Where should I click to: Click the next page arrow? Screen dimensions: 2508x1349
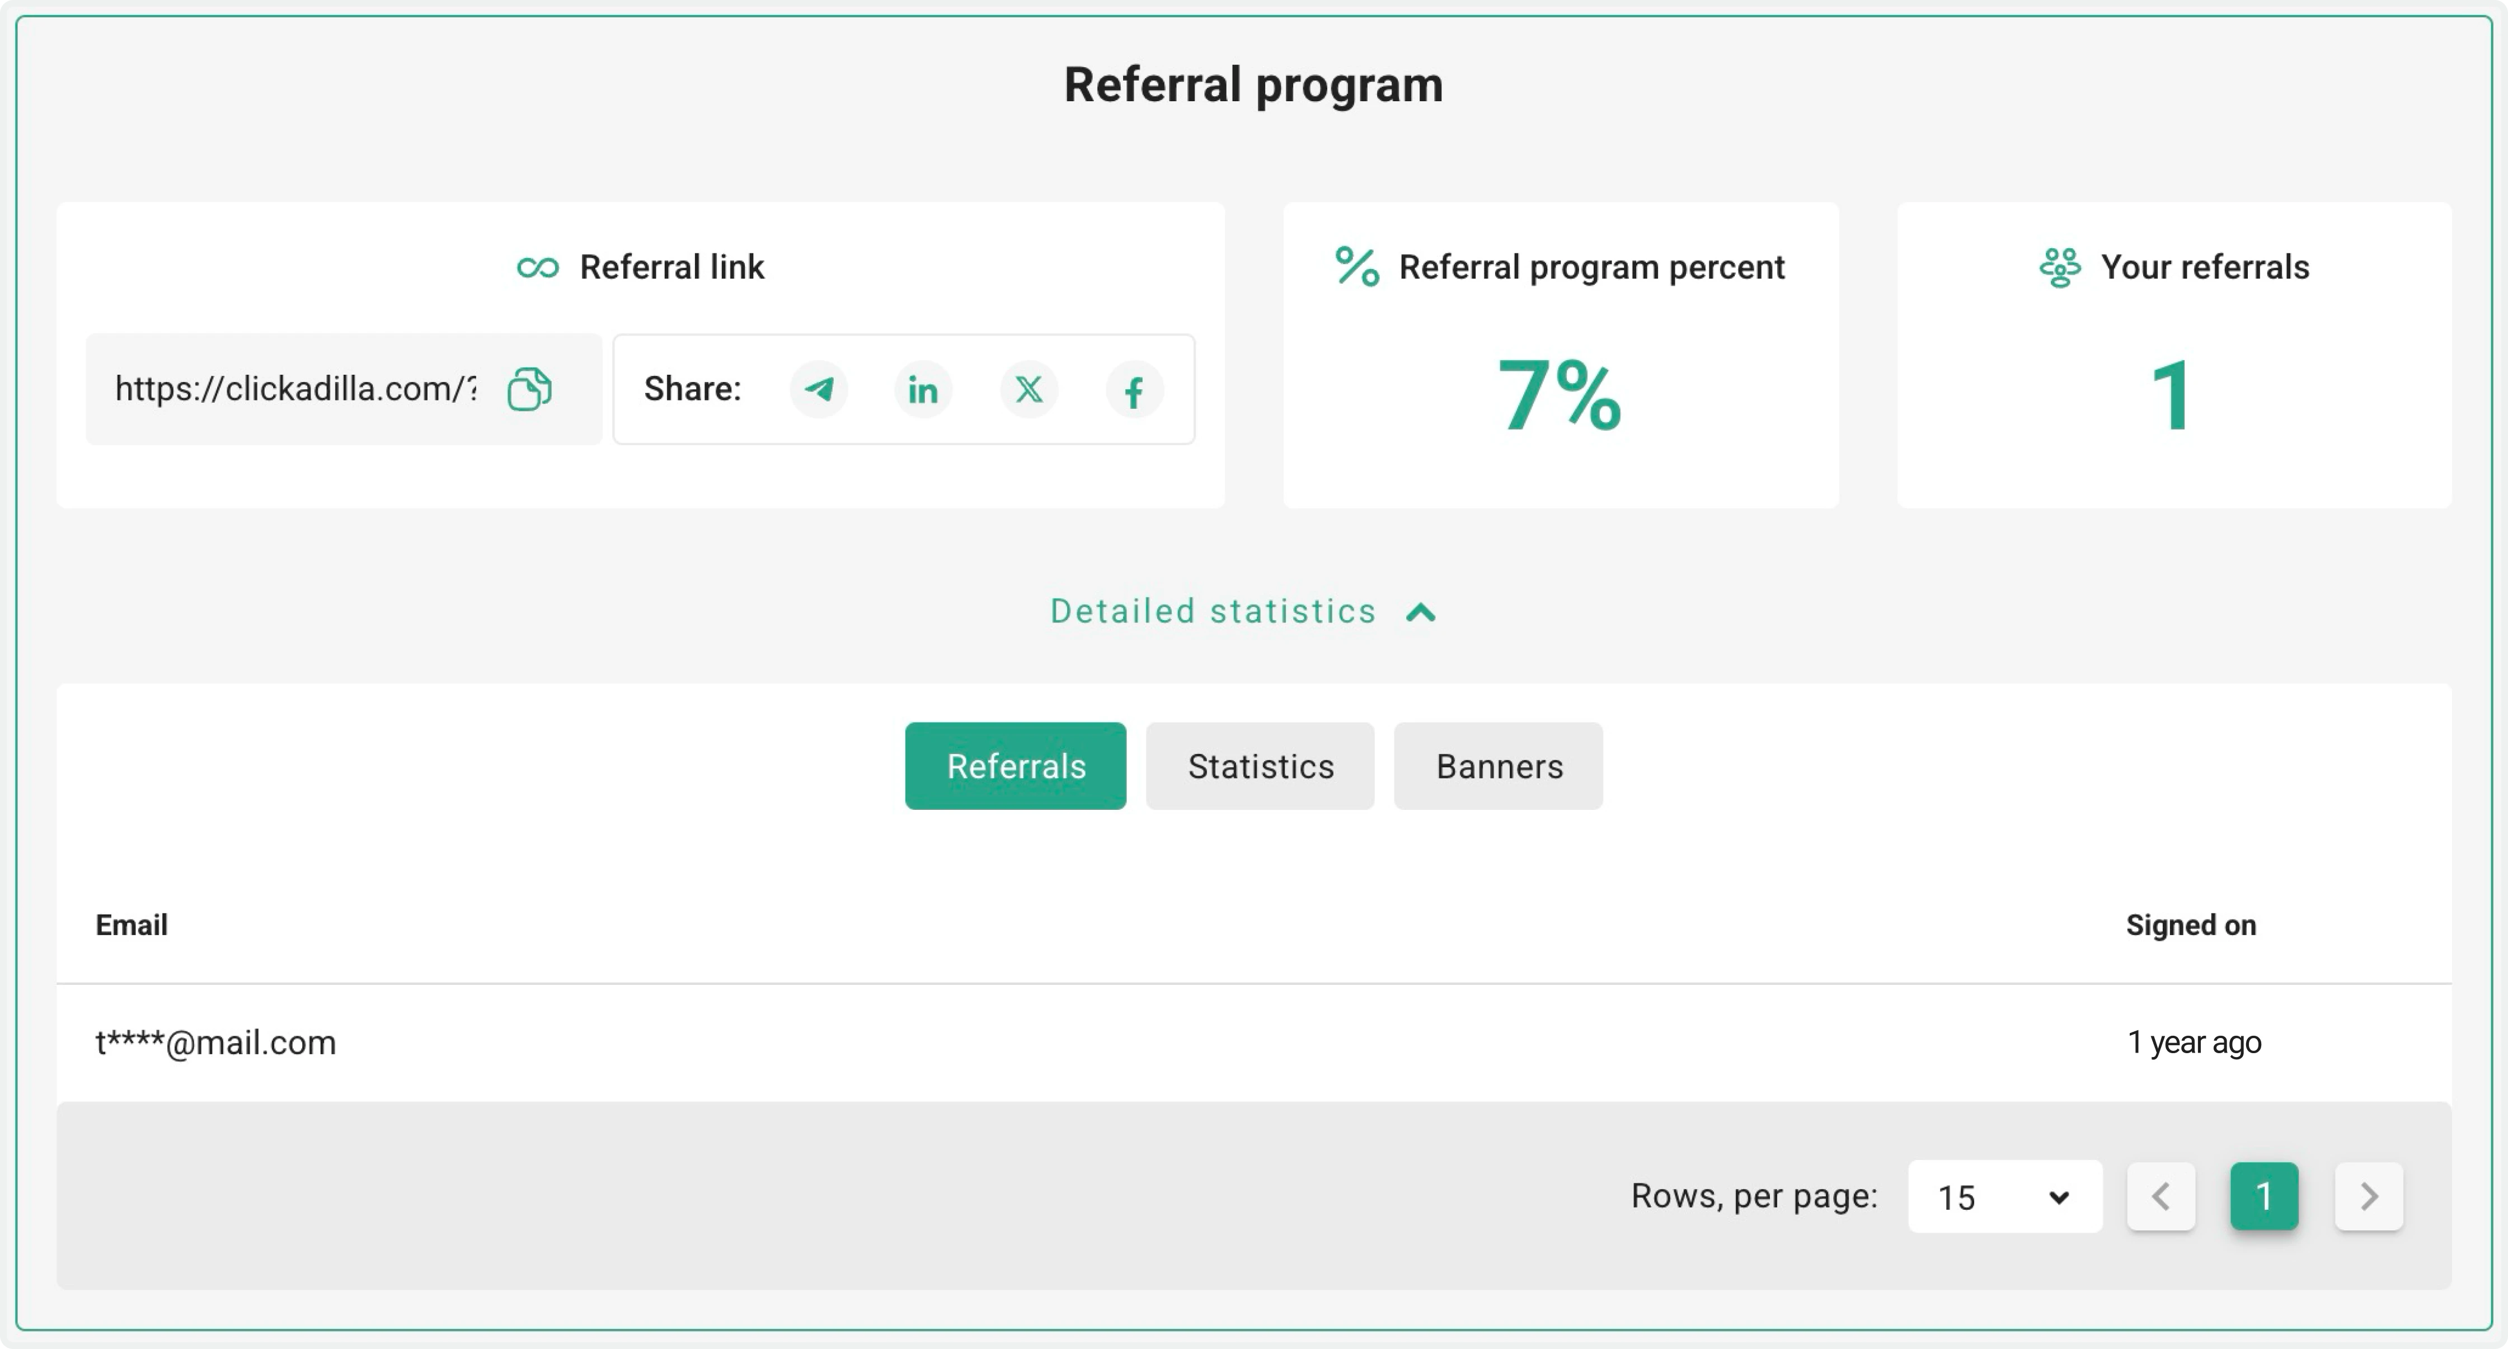coord(2369,1196)
